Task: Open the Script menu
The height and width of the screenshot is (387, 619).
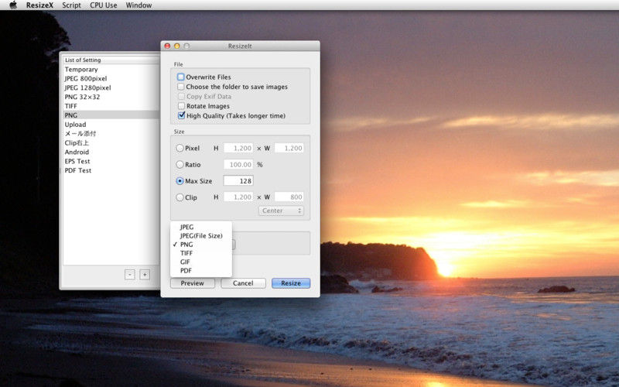Action: tap(71, 5)
